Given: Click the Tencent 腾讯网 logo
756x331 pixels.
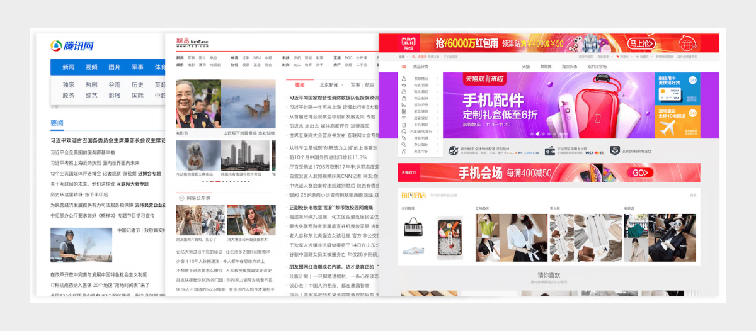Looking at the screenshot, I should tap(72, 46).
